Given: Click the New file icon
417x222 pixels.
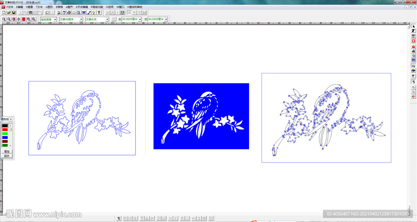Looking at the screenshot, I should (4, 13).
